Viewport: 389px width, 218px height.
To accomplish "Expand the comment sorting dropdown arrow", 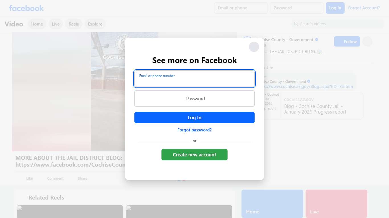I will [272, 68].
